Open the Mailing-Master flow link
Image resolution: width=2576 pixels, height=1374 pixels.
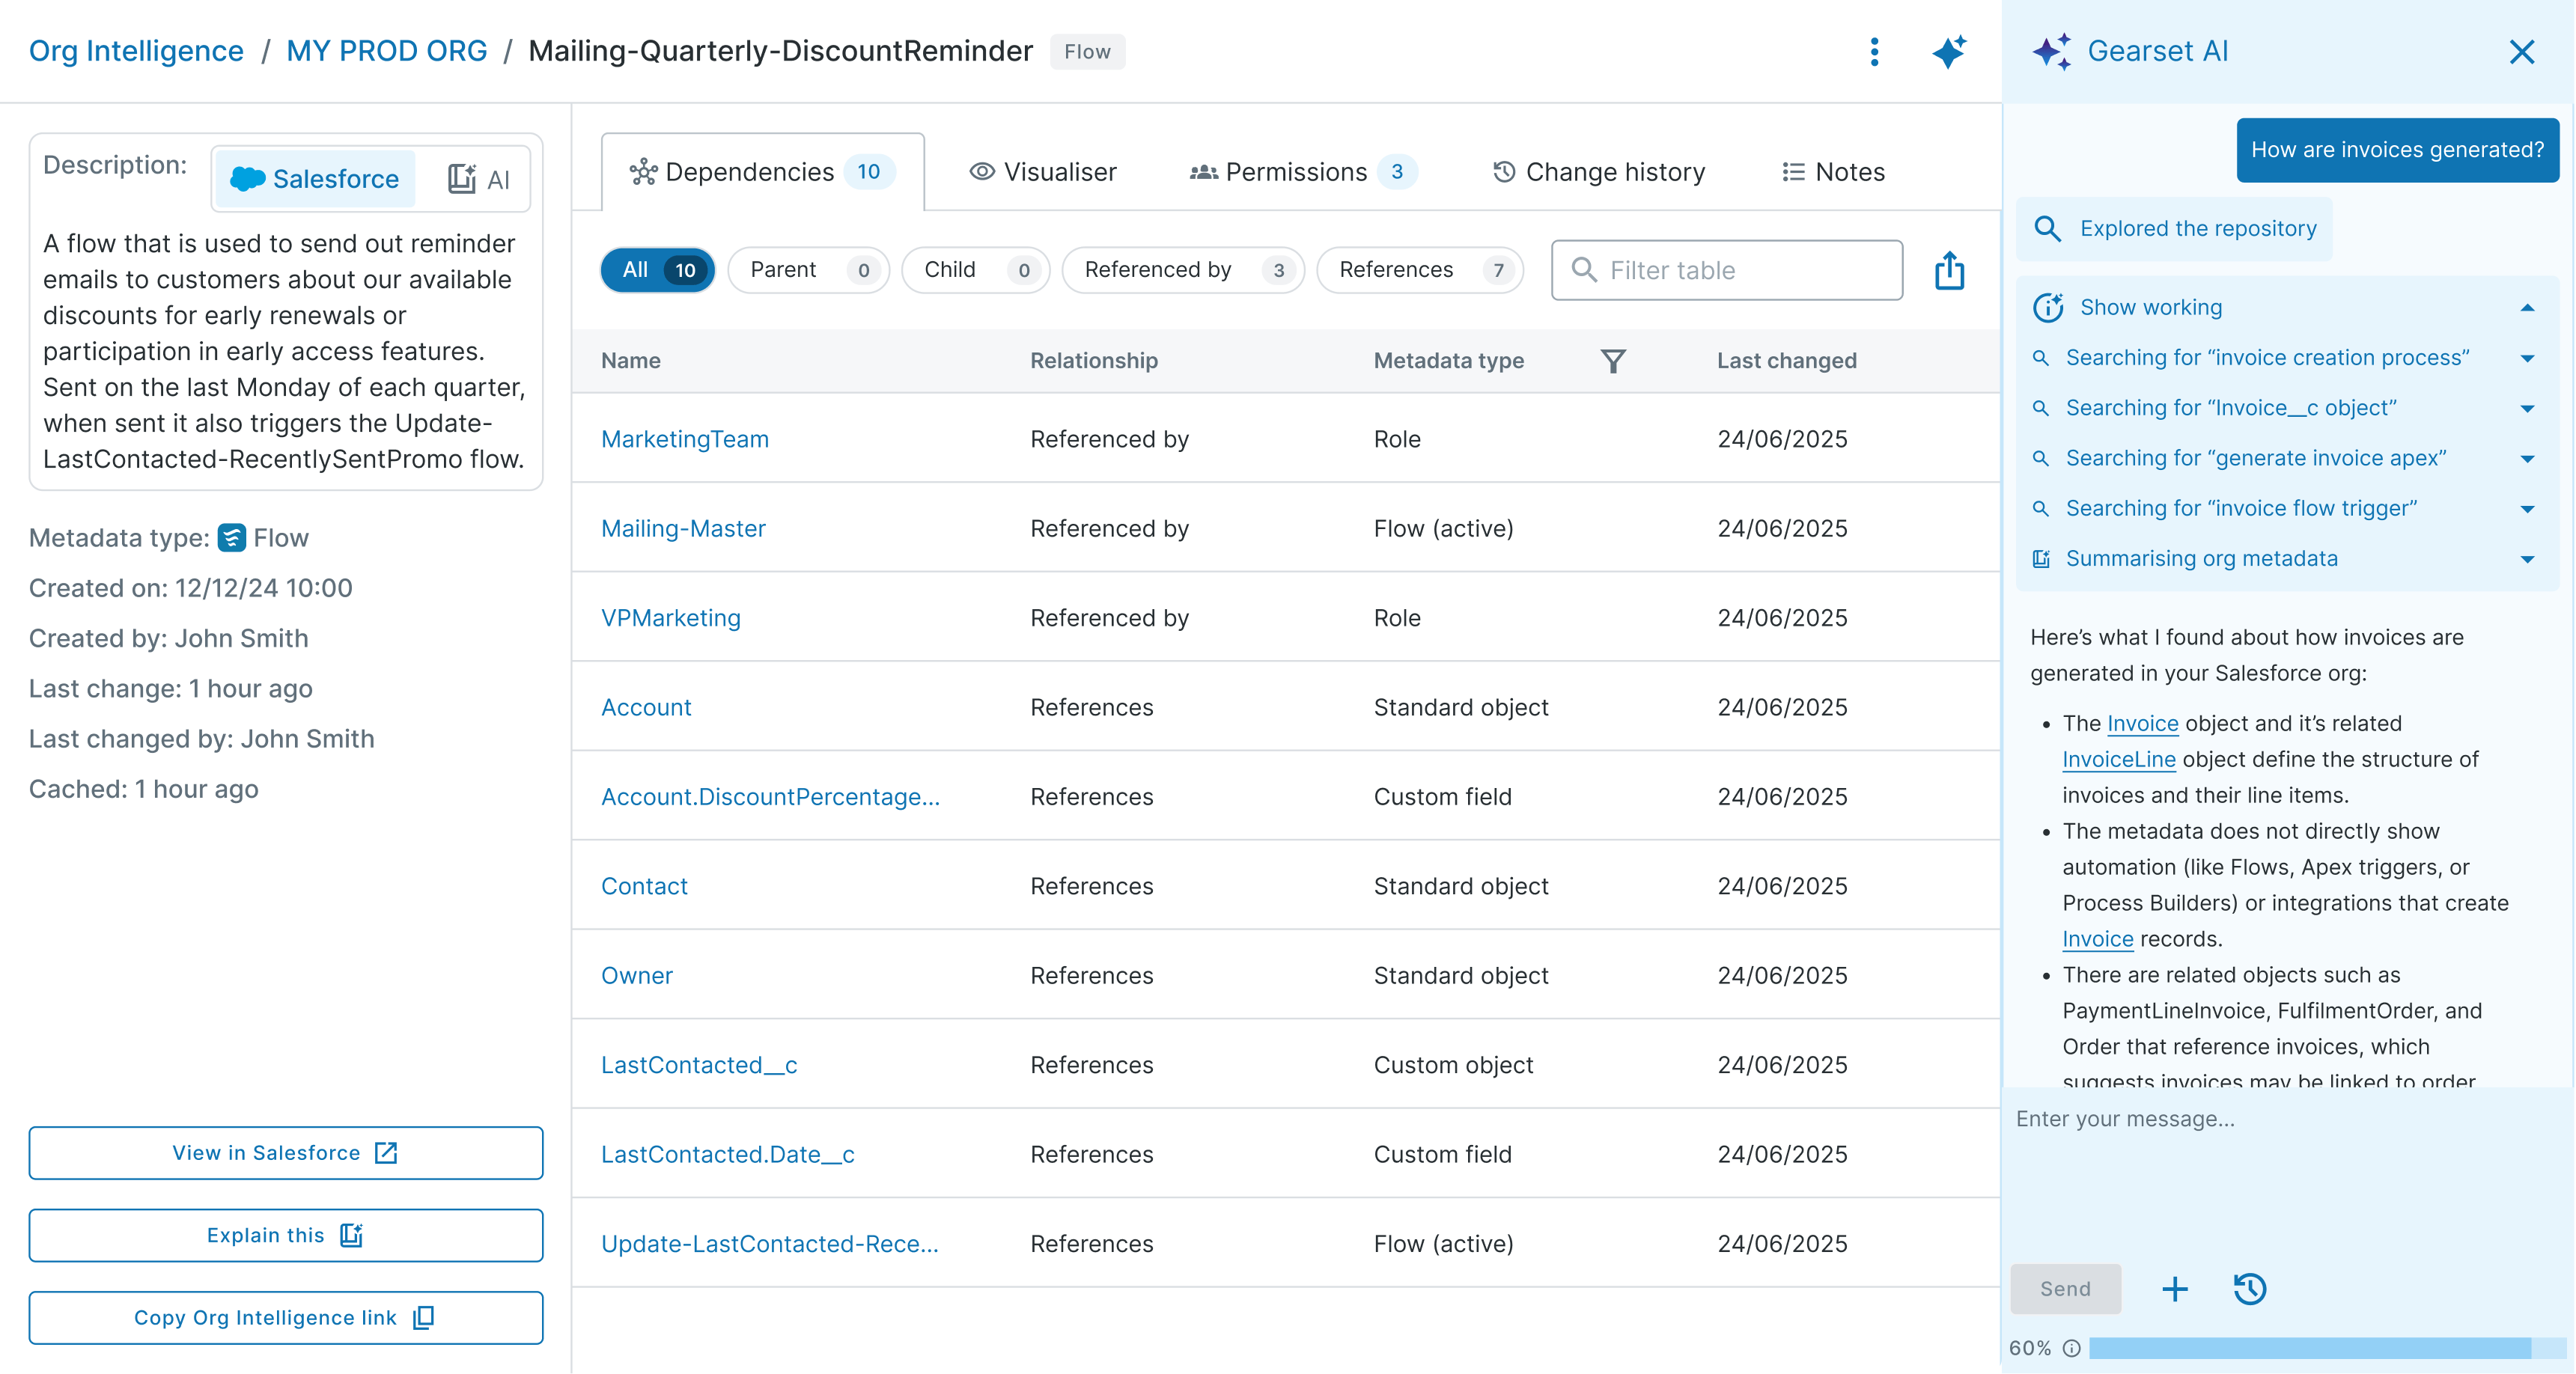(682, 528)
